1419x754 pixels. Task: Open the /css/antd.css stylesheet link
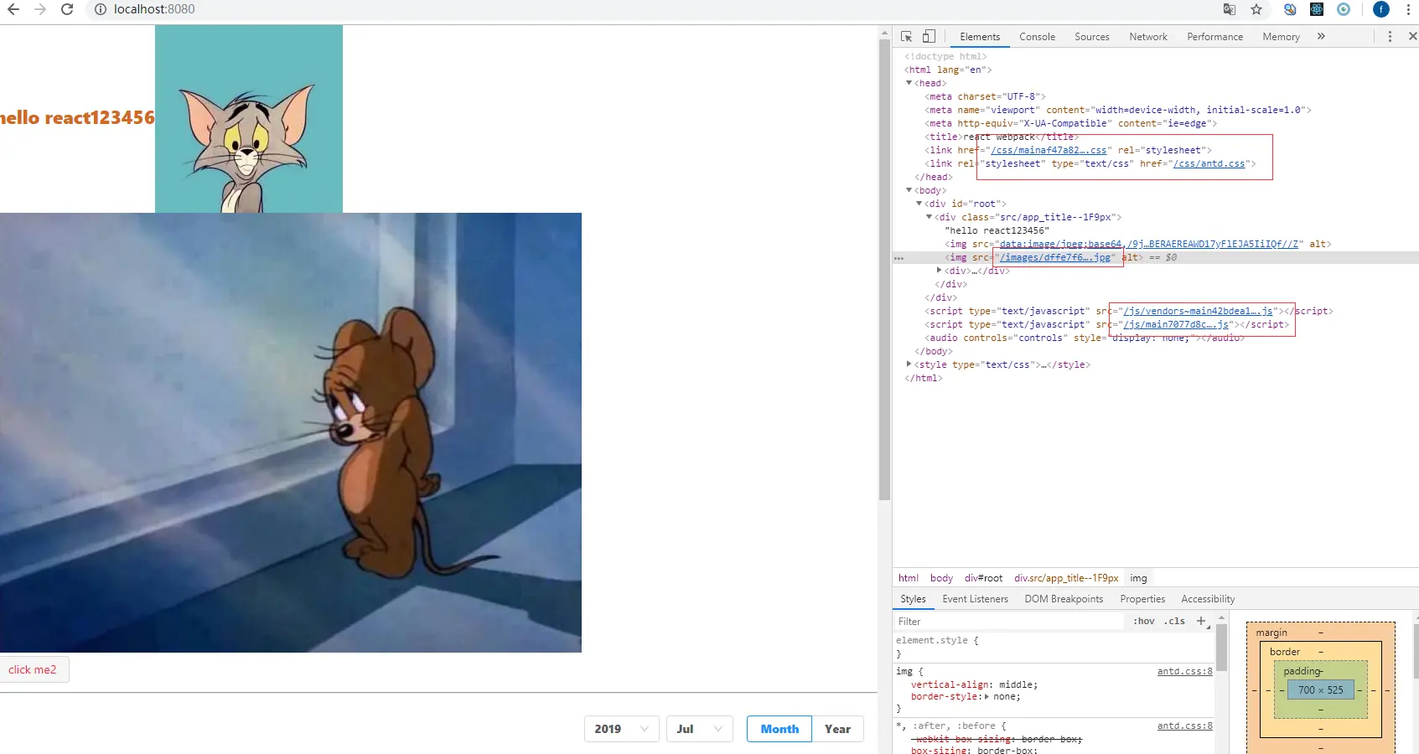(1209, 164)
